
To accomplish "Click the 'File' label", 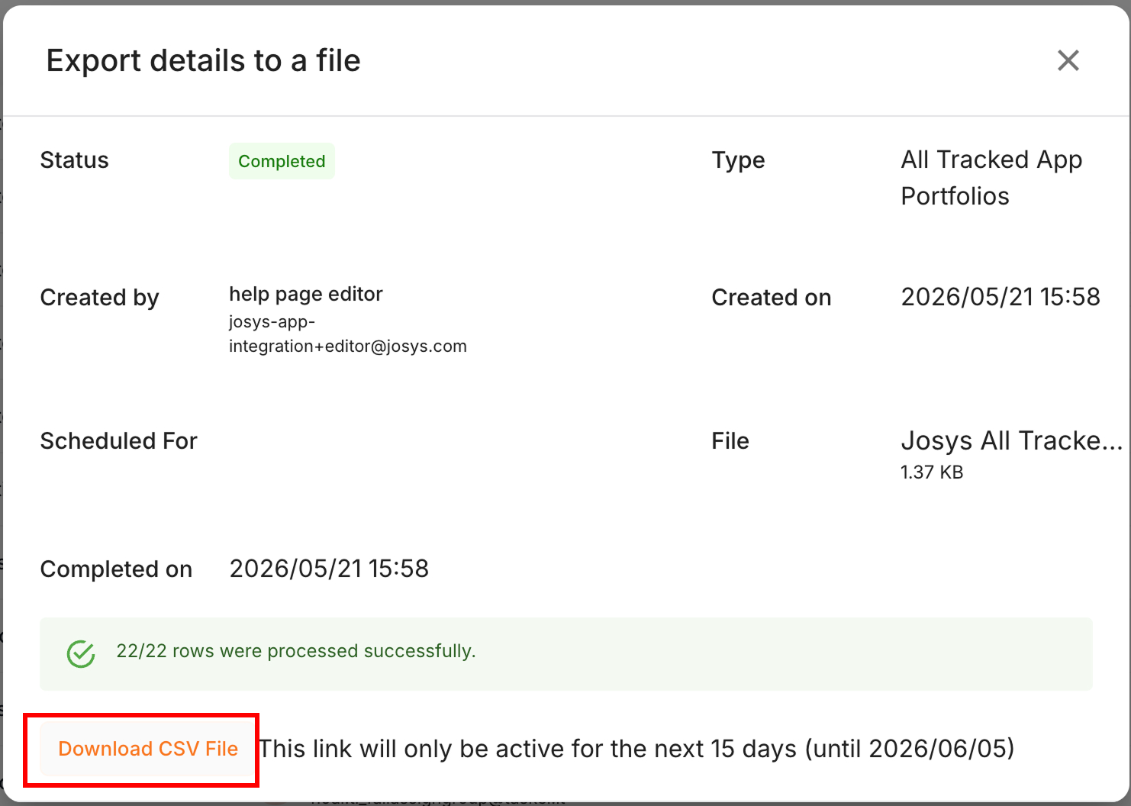I will [730, 440].
